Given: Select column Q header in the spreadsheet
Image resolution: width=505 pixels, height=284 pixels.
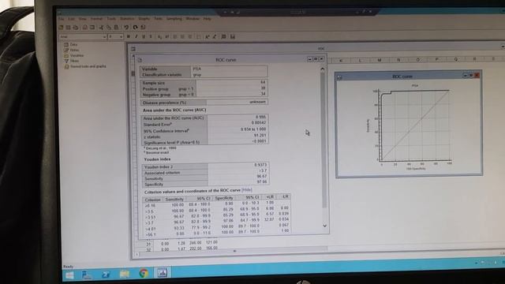Looking at the screenshot, I should click(456, 59).
